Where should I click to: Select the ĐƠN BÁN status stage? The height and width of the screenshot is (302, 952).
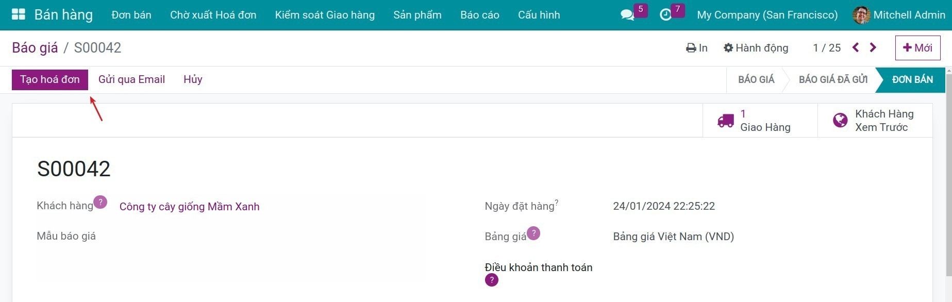[x=912, y=79]
